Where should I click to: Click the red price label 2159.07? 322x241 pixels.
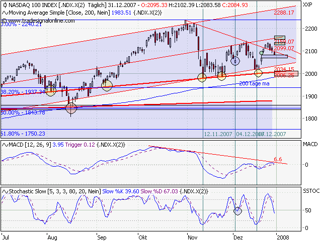[284, 42]
